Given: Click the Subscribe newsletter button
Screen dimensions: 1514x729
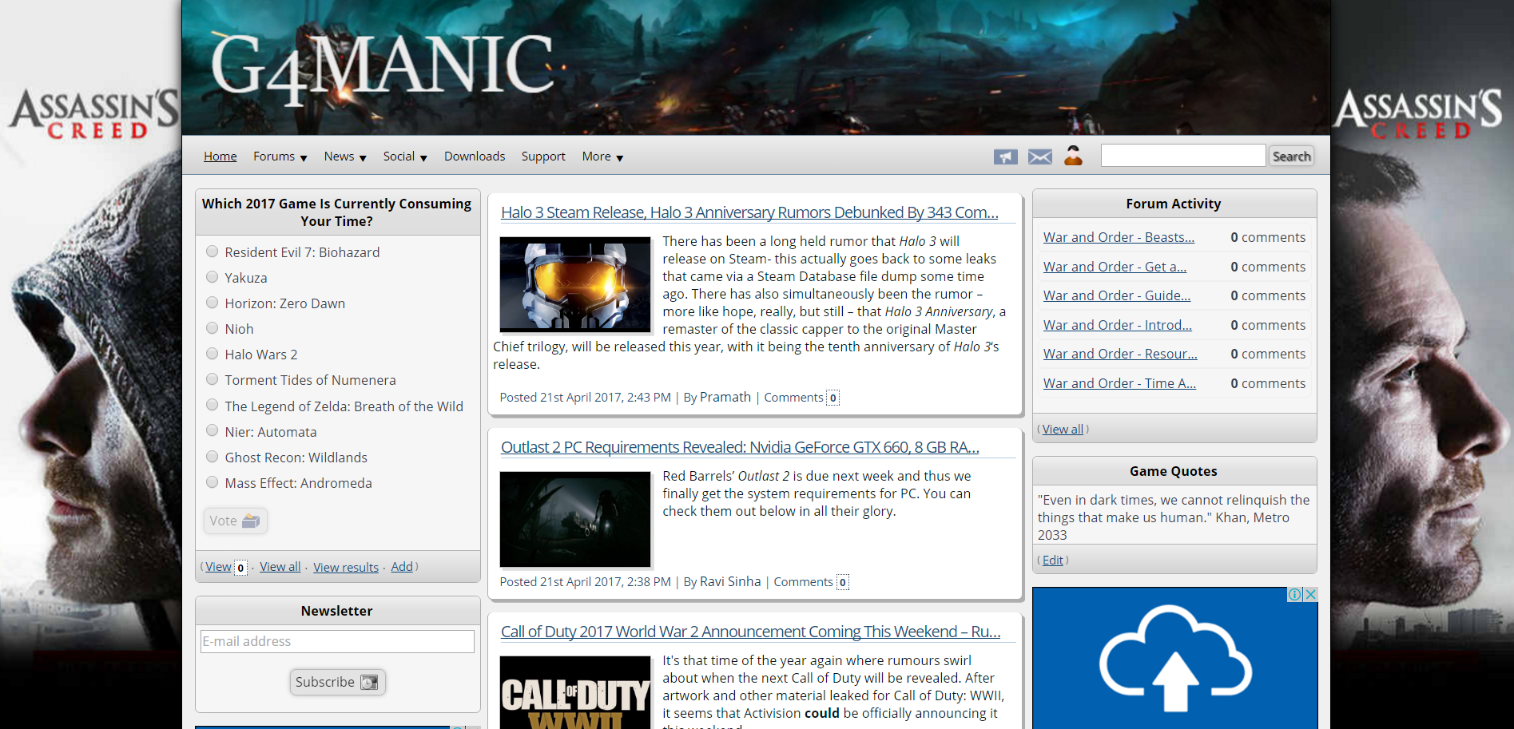Looking at the screenshot, I should 337,682.
